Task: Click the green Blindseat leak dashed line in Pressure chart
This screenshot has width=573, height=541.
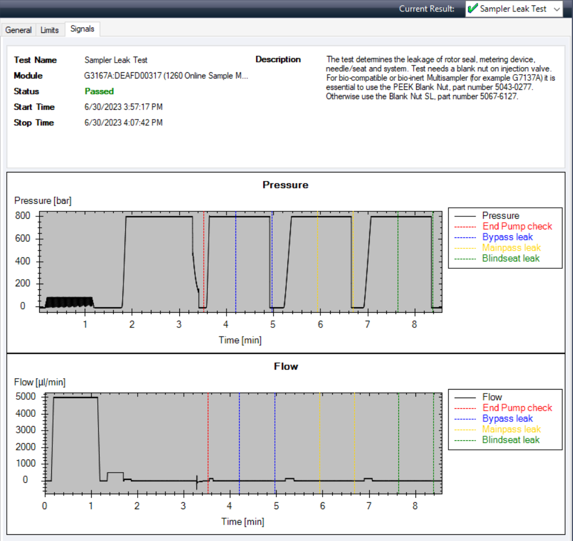Action: [x=397, y=262]
